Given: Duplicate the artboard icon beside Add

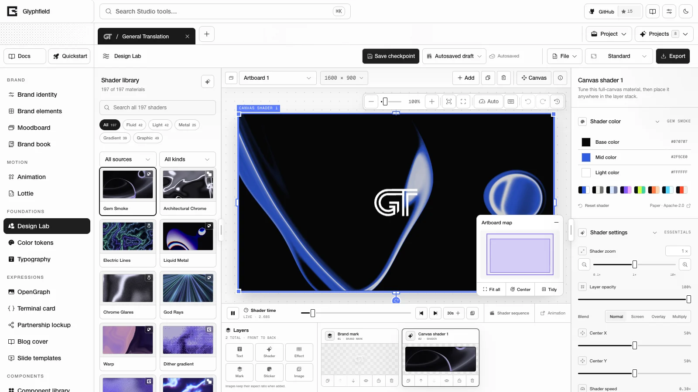Looking at the screenshot, I should coord(488,78).
